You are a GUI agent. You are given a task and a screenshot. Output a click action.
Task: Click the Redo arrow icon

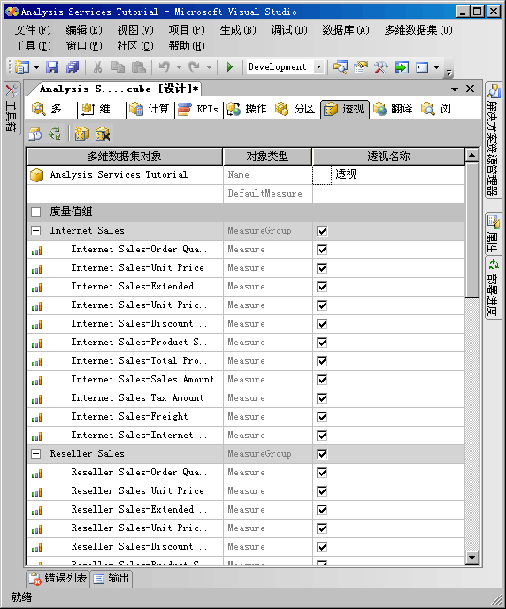point(194,67)
